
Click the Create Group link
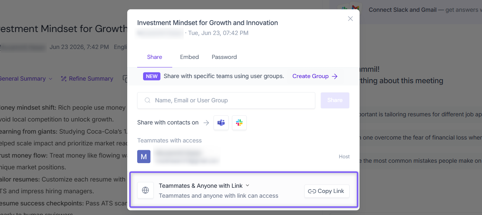tap(315, 76)
